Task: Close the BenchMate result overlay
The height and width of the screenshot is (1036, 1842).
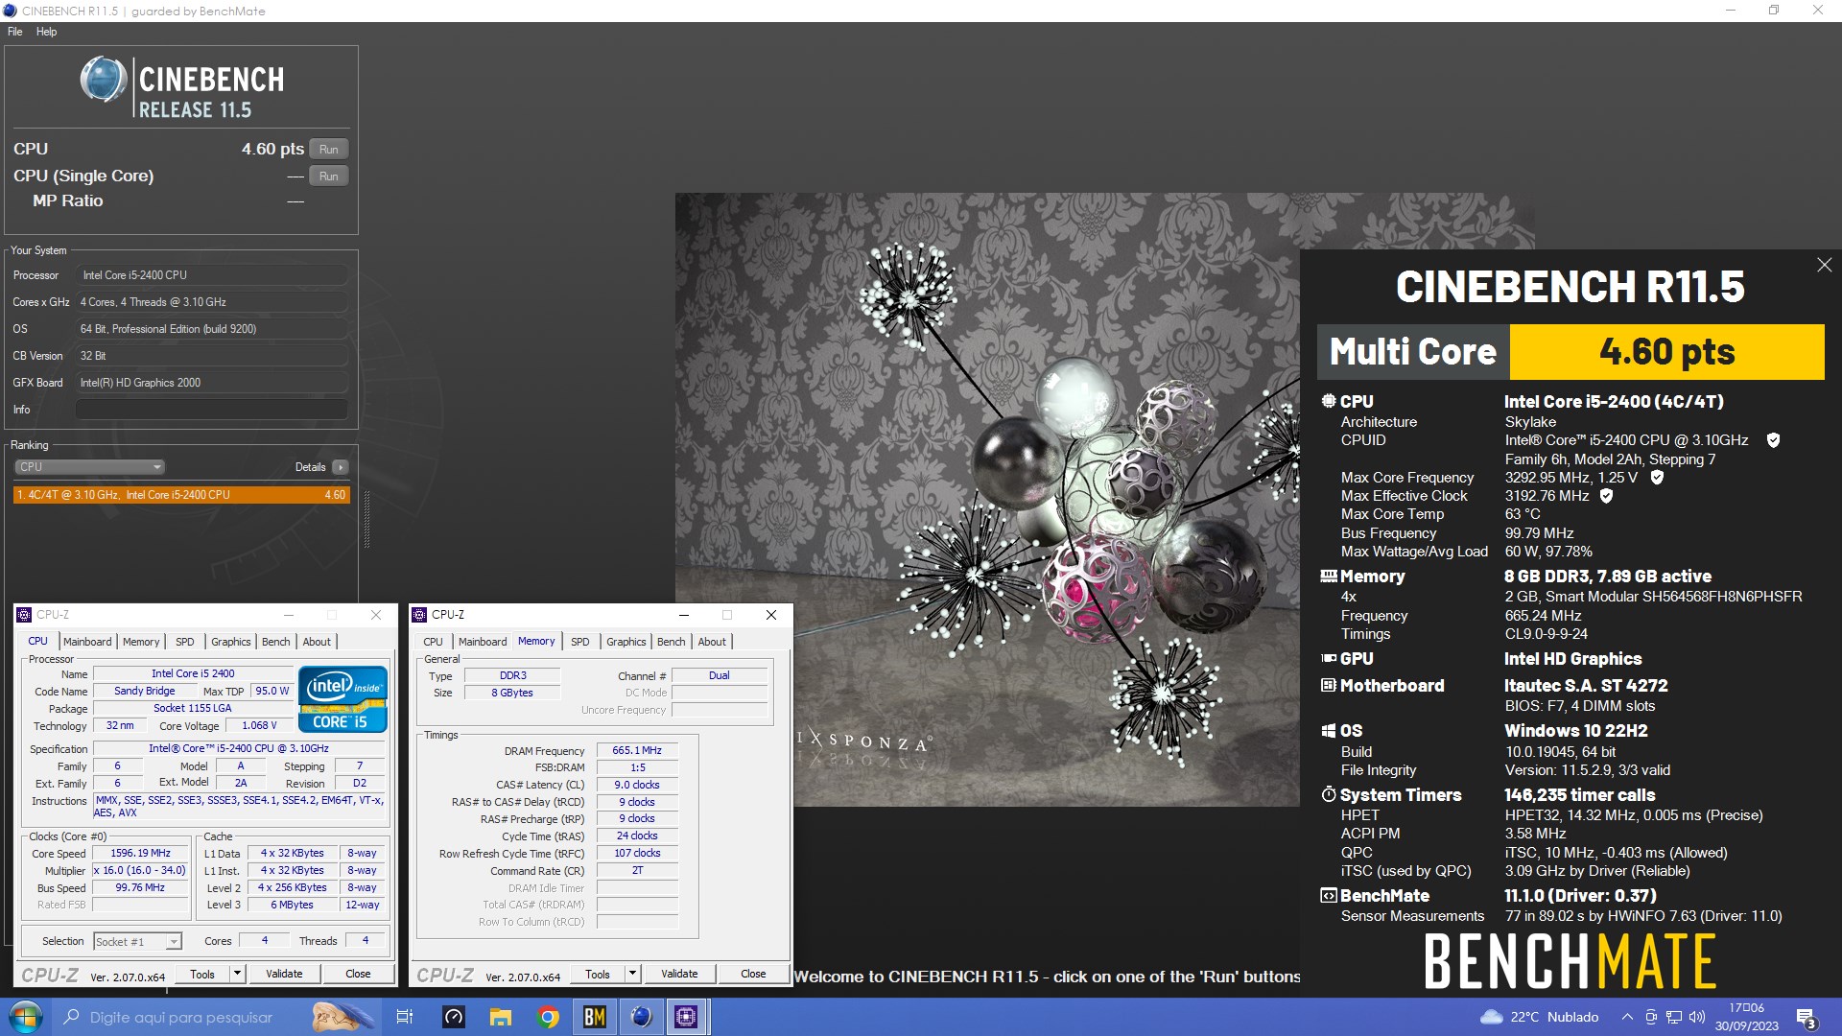Action: (1824, 265)
